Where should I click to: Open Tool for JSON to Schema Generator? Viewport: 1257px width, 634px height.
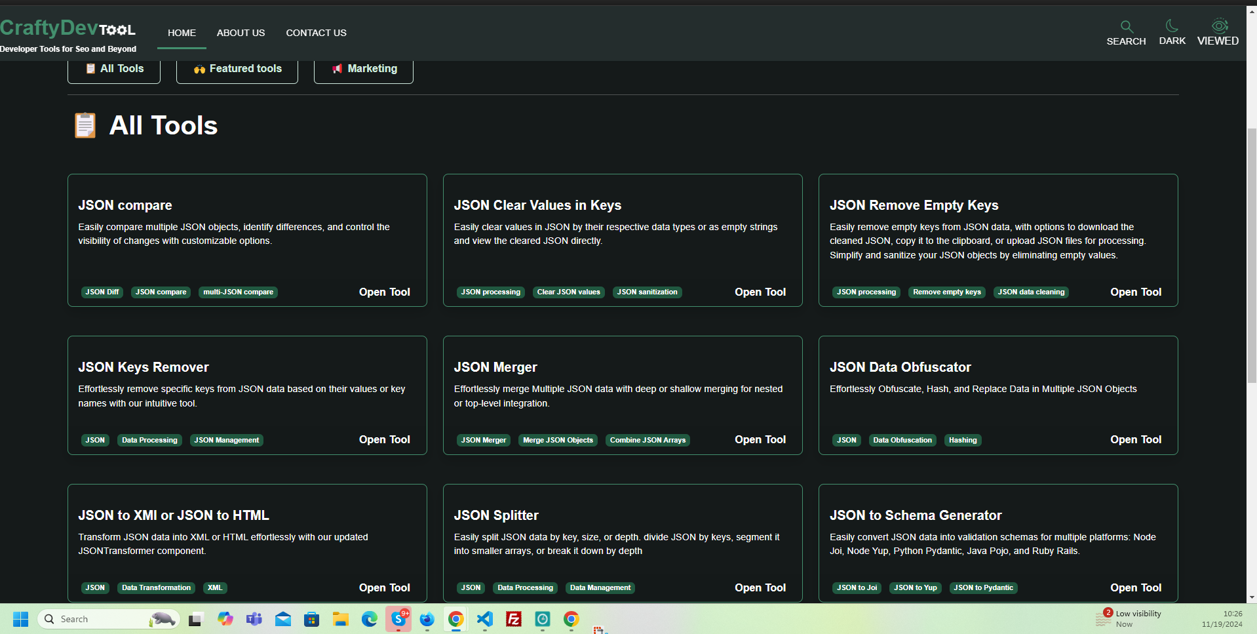pyautogui.click(x=1135, y=587)
